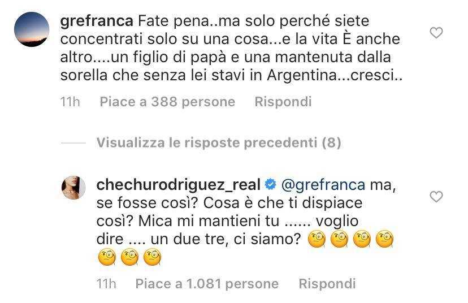Click the first monocle emoji after "ci siamo?"
The width and height of the screenshot is (468, 303).
[317, 240]
